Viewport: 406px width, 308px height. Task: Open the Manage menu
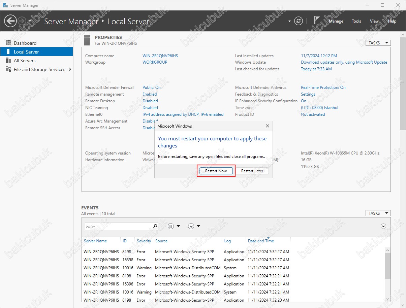point(336,21)
